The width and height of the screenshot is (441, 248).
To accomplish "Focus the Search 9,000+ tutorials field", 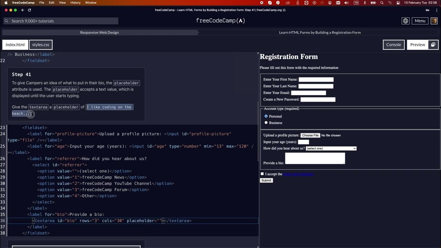I will pyautogui.click(x=60, y=21).
